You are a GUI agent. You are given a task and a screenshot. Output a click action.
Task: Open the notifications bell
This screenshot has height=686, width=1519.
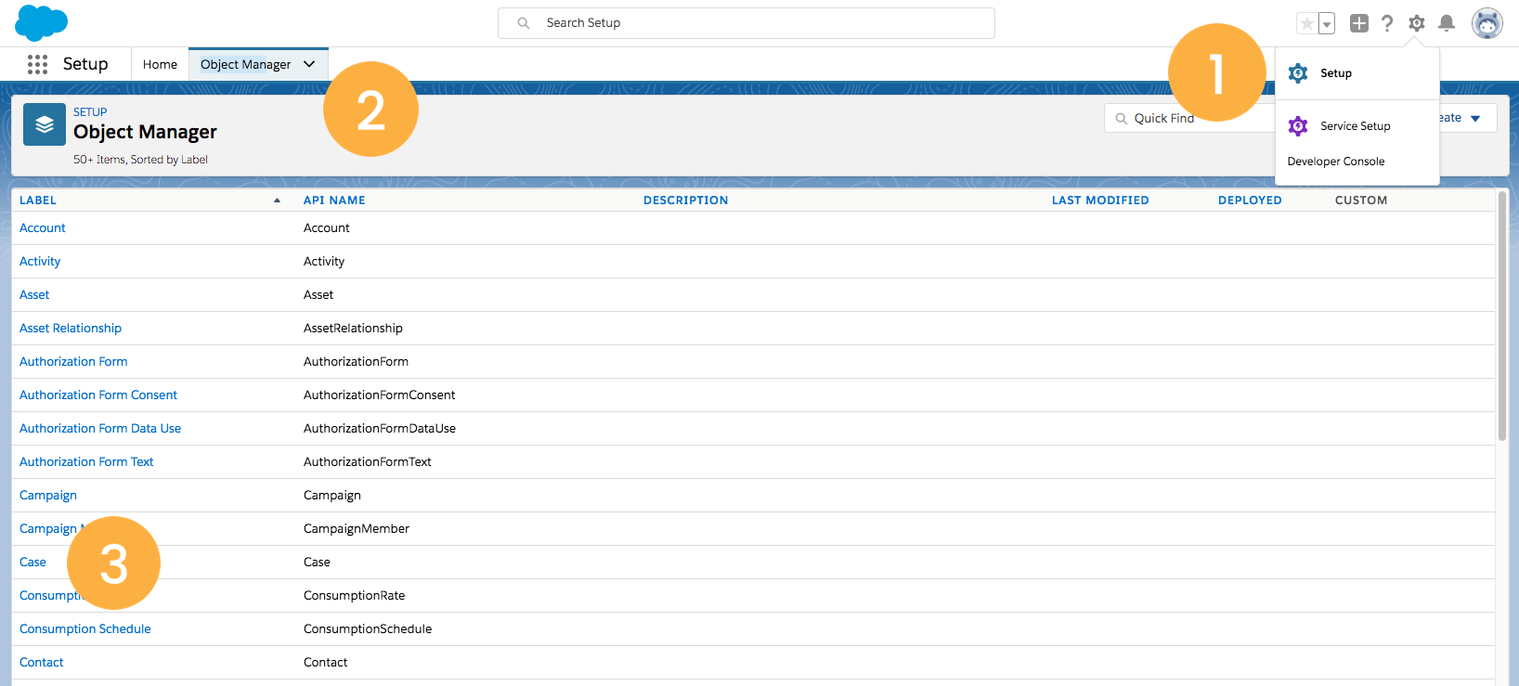coord(1447,23)
